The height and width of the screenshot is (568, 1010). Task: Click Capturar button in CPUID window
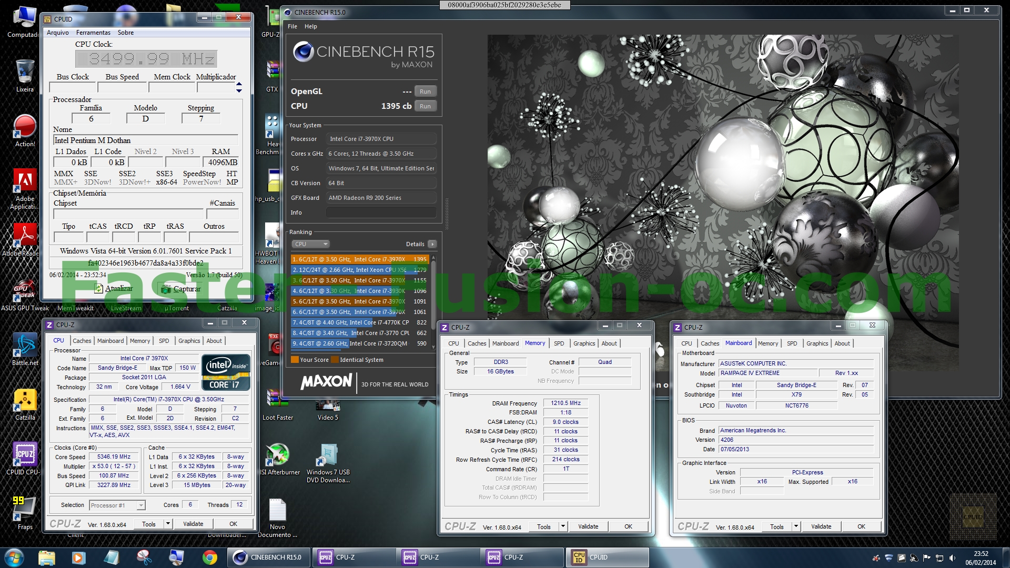181,289
